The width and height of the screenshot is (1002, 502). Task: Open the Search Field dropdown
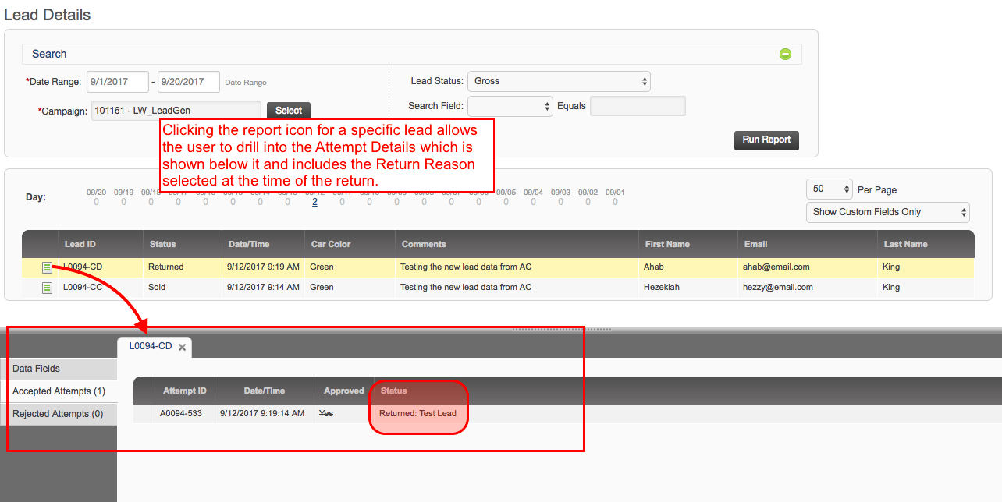[510, 106]
